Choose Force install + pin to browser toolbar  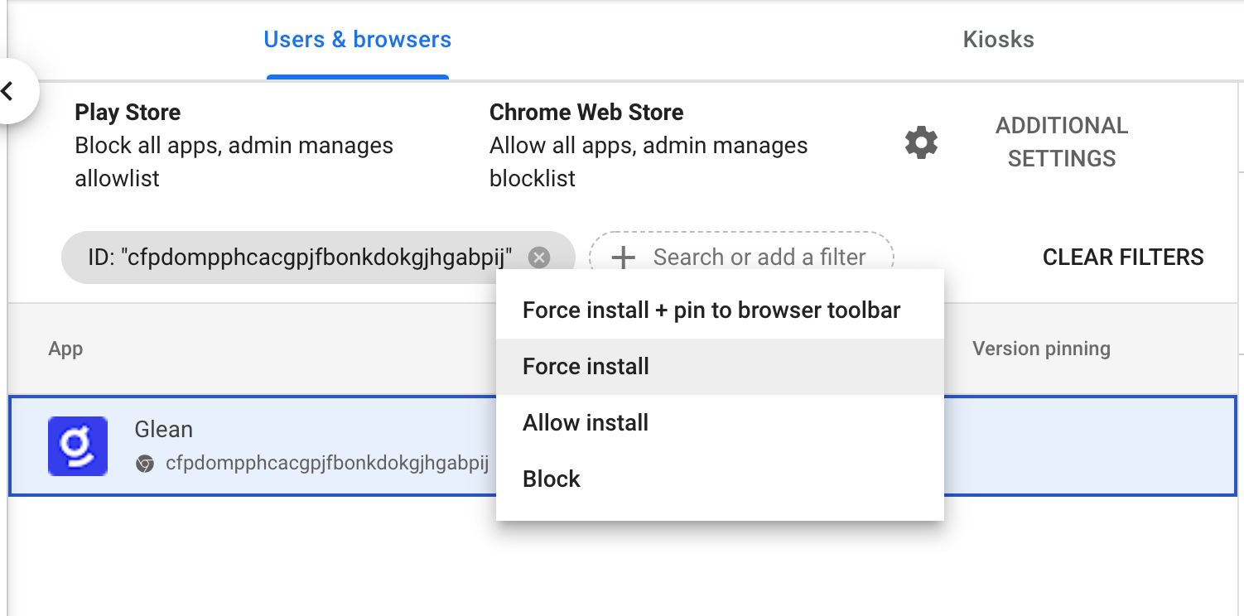click(x=711, y=310)
